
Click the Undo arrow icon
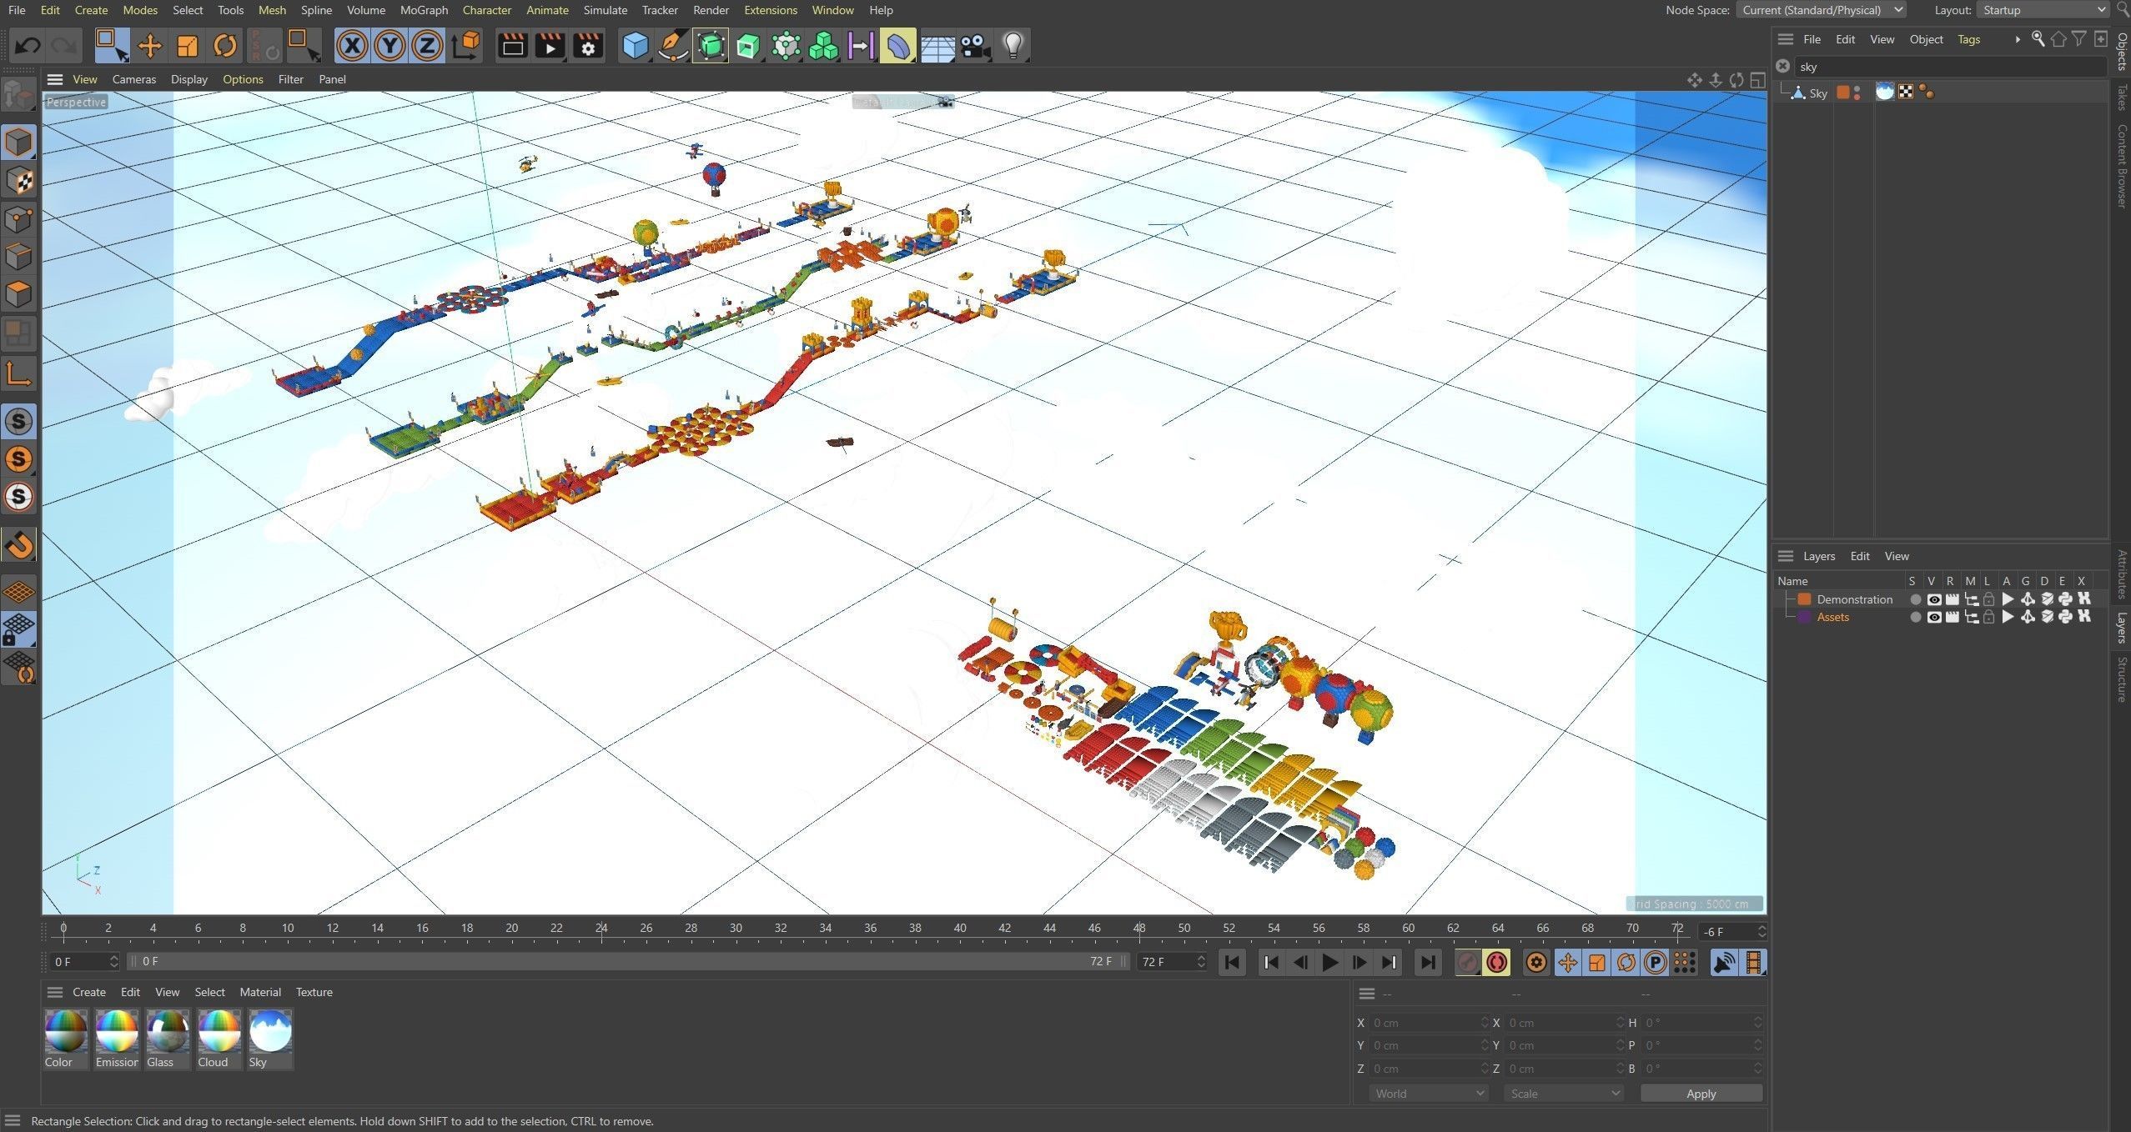28,45
